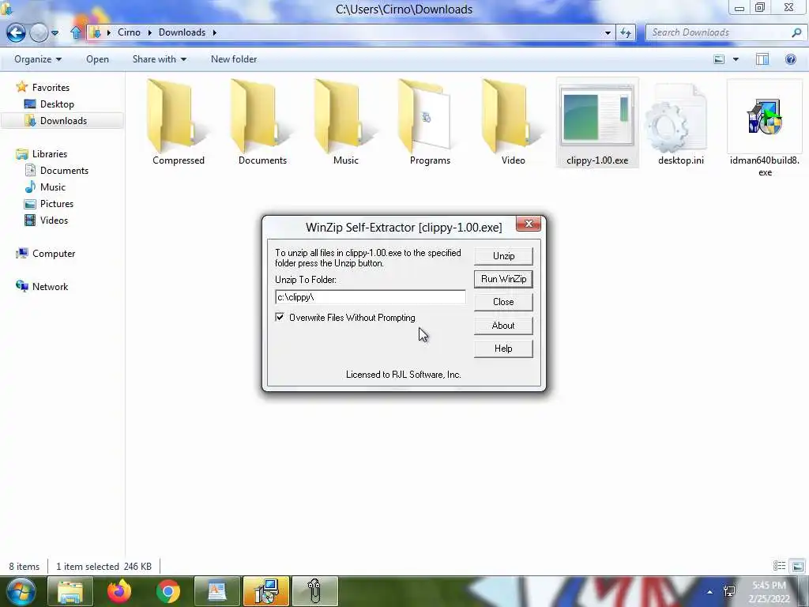
Task: Expand the arrow after Cirno in breadcrumb
Action: pos(149,32)
